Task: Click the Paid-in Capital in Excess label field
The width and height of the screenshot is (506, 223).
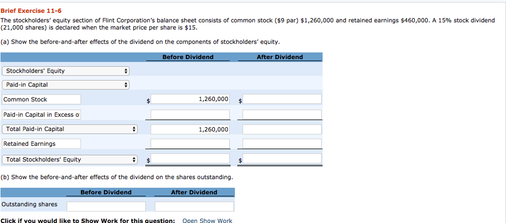Action: pyautogui.click(x=42, y=115)
